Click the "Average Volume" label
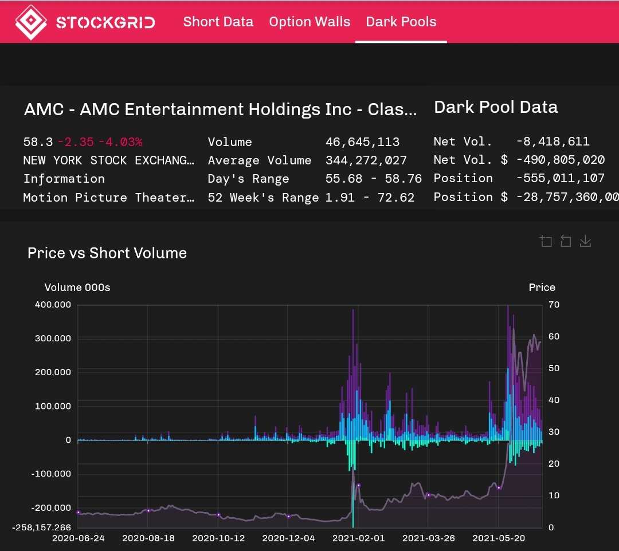Screen dimensions: 619x551 coord(260,160)
